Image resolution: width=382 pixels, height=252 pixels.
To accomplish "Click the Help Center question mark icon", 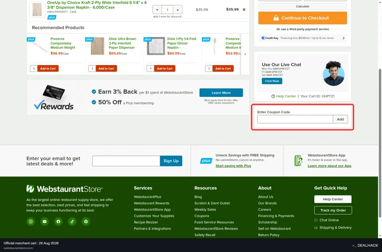I will pos(273,96).
